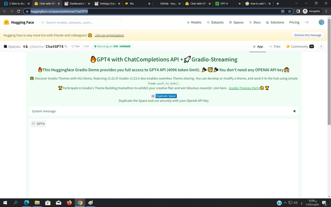The image size is (331, 207).
Task: Open Paint app from taskbar
Action: pos(91,203)
